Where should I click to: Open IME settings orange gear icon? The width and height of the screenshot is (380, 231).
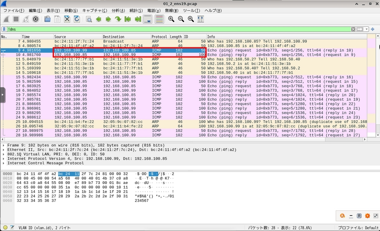[x=367, y=216]
